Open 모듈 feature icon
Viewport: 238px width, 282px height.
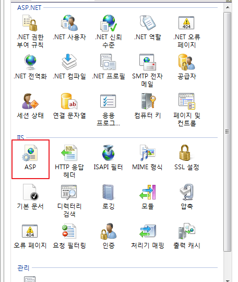coord(148,192)
